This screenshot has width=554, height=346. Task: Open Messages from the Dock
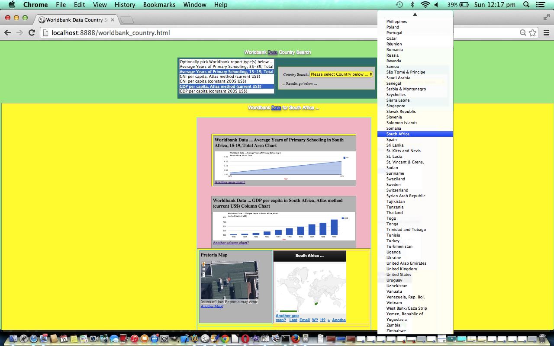(114, 339)
